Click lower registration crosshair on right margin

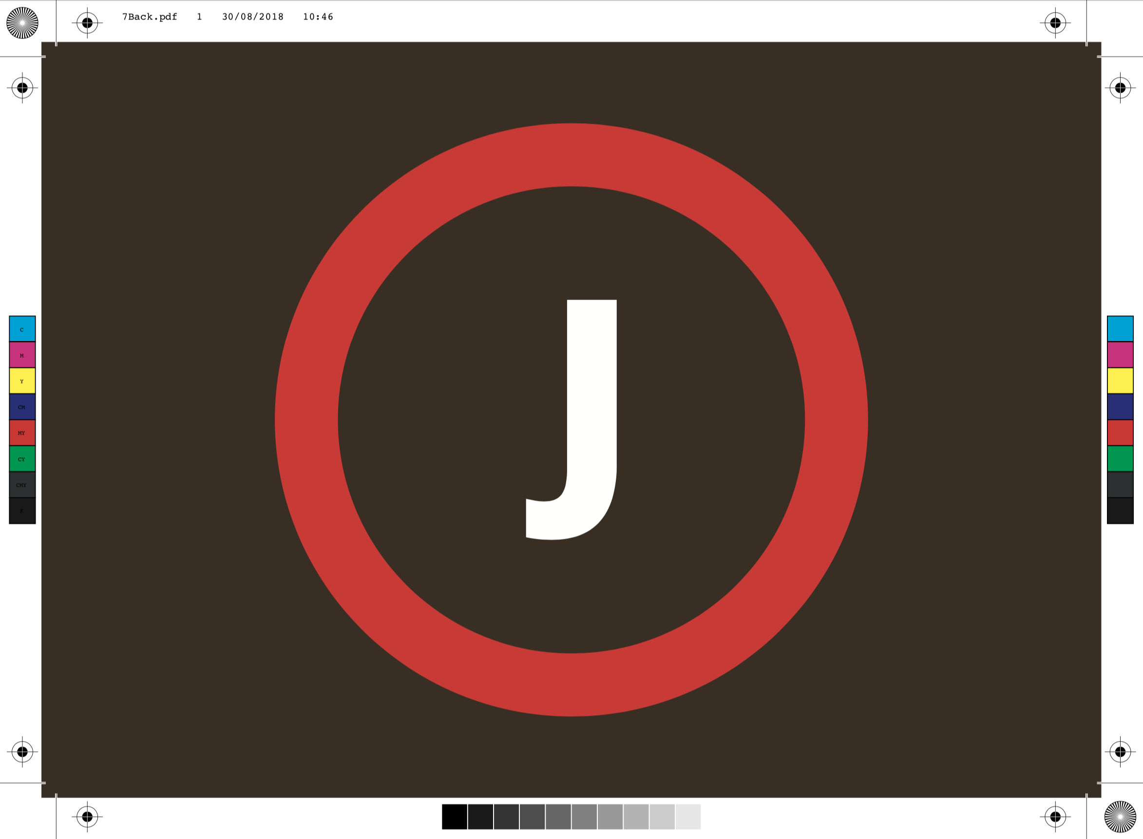click(1120, 752)
